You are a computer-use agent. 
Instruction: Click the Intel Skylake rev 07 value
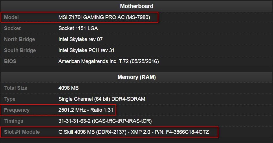coord(80,39)
